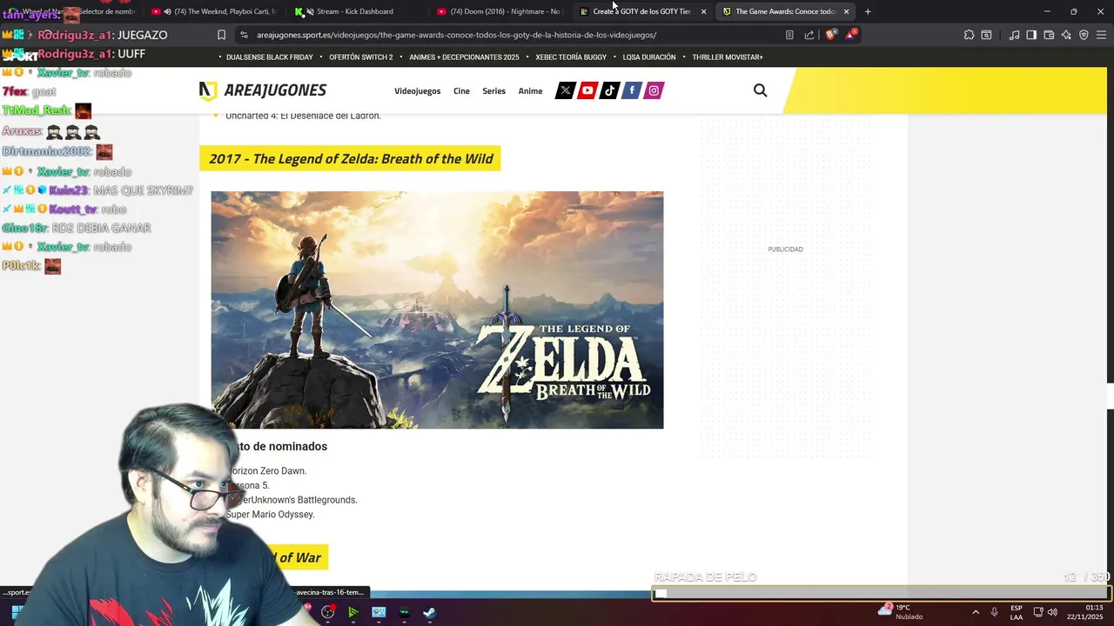Click the browser address bar URL
Screen dimensions: 1114x626
click(456, 35)
